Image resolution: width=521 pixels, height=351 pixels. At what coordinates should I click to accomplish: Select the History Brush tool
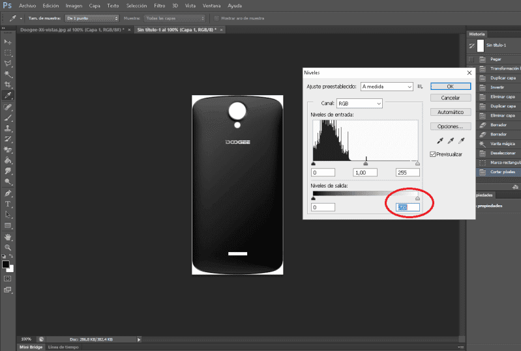coord(8,139)
